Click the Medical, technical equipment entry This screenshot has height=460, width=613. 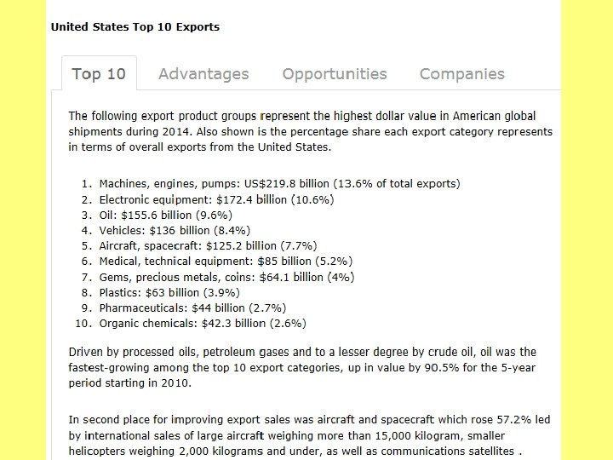pos(226,261)
